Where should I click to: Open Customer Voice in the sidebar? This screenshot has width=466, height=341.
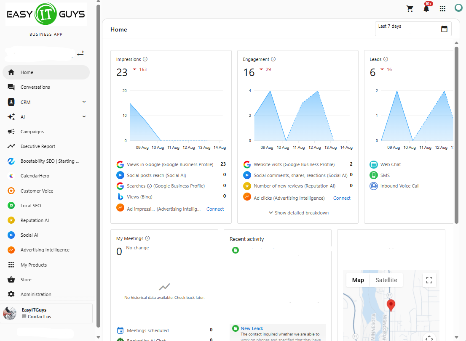pyautogui.click(x=46, y=190)
